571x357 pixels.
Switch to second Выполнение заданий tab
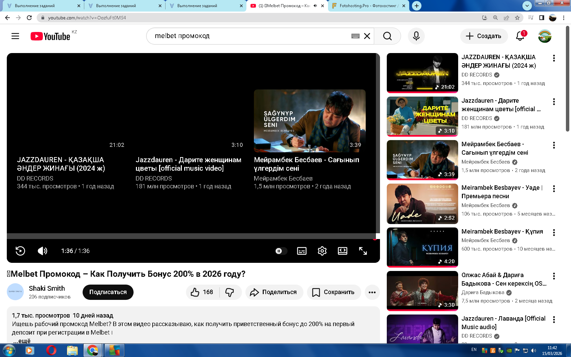(124, 6)
